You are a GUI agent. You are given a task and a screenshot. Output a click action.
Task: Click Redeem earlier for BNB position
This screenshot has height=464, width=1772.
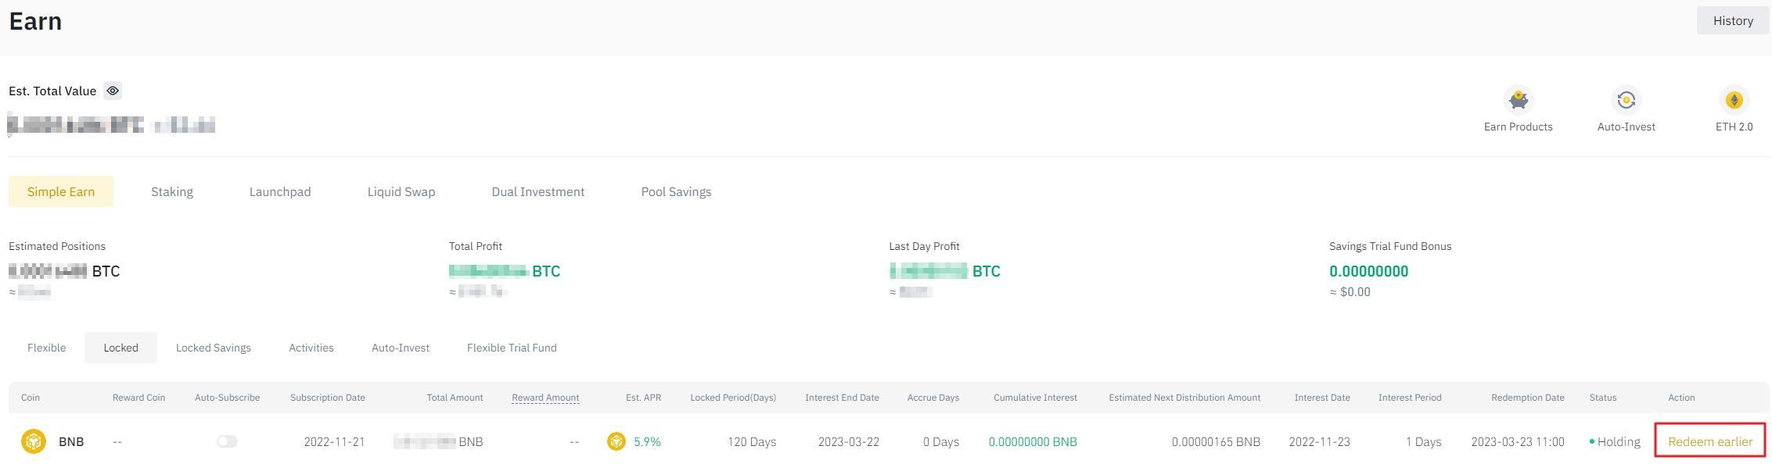[x=1709, y=441]
